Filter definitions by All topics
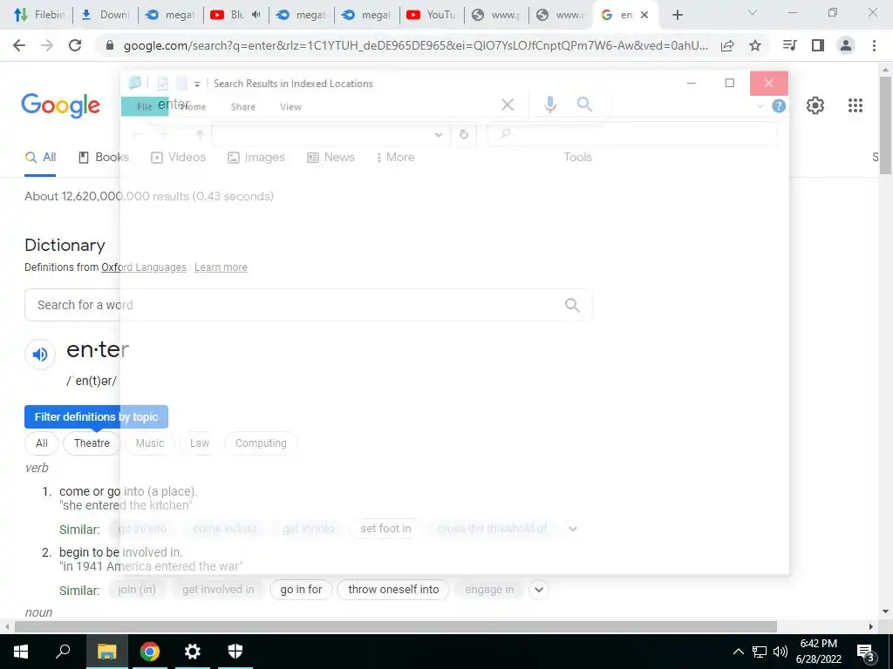This screenshot has width=893, height=669. (42, 443)
